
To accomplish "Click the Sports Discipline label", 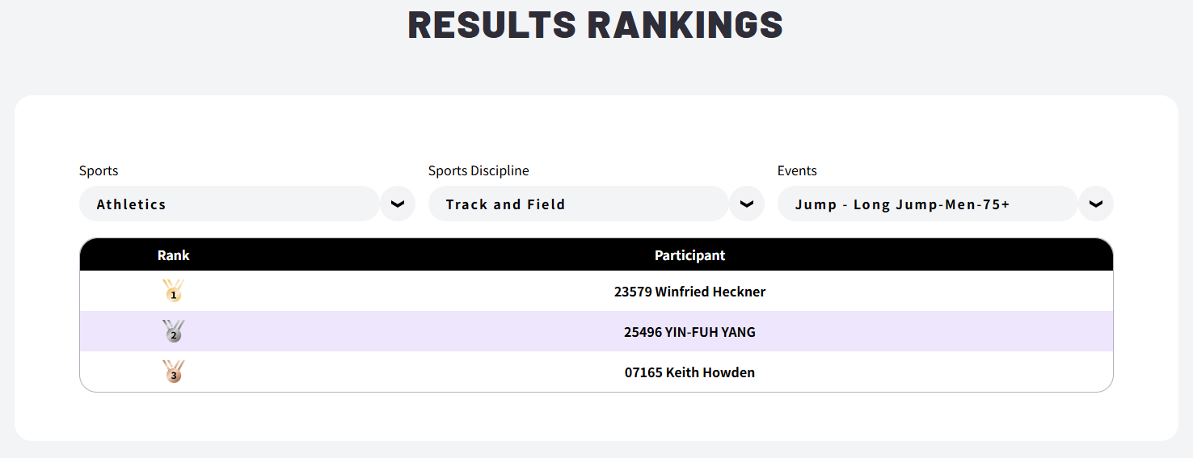I will coord(478,170).
